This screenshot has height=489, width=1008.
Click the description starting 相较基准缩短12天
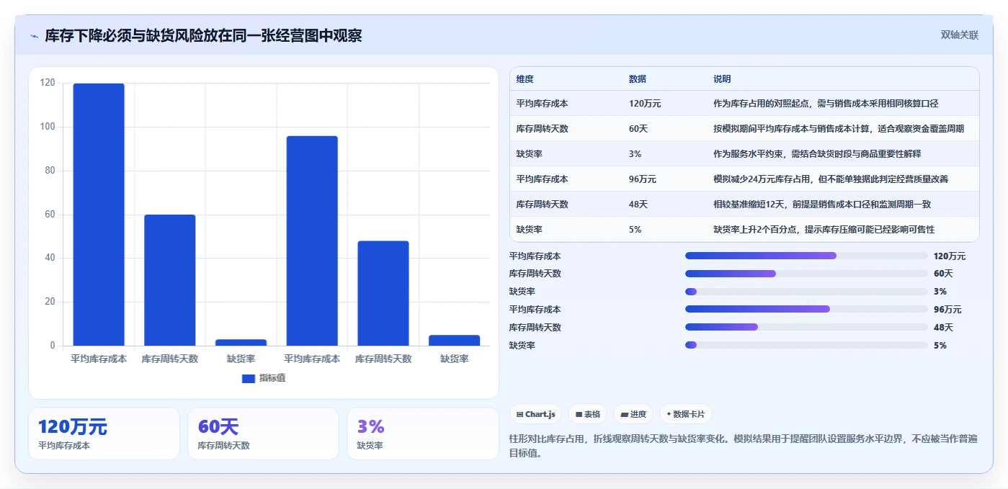click(x=822, y=205)
